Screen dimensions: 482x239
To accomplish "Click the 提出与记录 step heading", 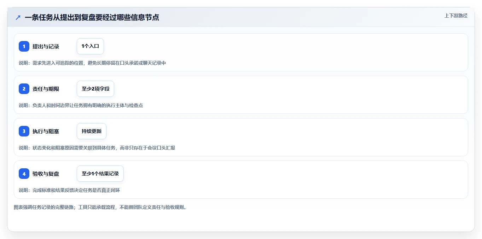I will pos(46,46).
